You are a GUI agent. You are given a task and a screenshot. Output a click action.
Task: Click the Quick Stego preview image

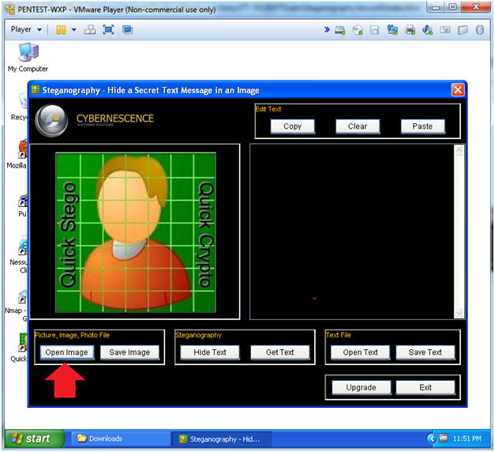point(136,232)
